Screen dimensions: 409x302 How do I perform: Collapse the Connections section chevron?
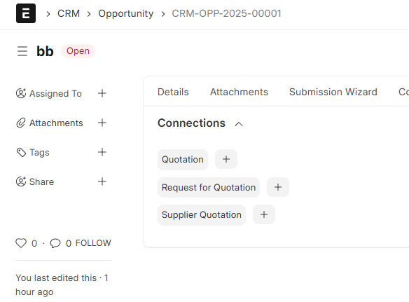[239, 124]
